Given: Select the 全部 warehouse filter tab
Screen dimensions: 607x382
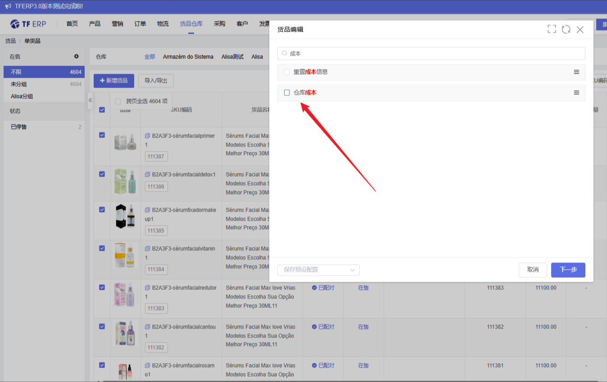Looking at the screenshot, I should tap(149, 57).
